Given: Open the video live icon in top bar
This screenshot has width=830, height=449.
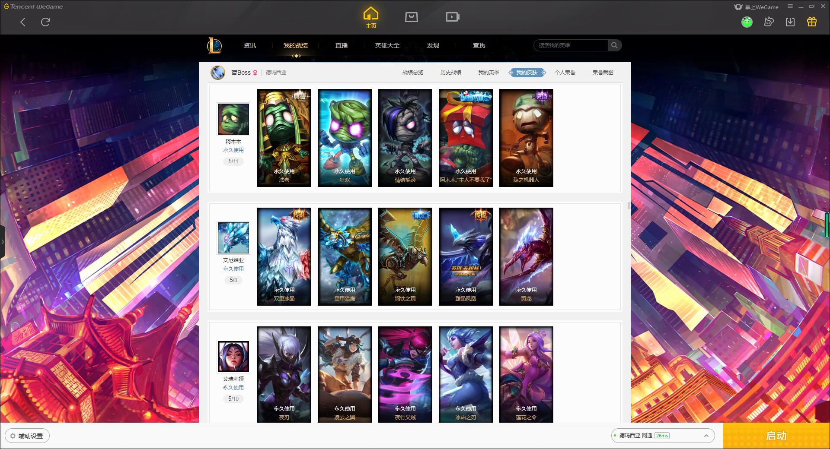Looking at the screenshot, I should (452, 17).
